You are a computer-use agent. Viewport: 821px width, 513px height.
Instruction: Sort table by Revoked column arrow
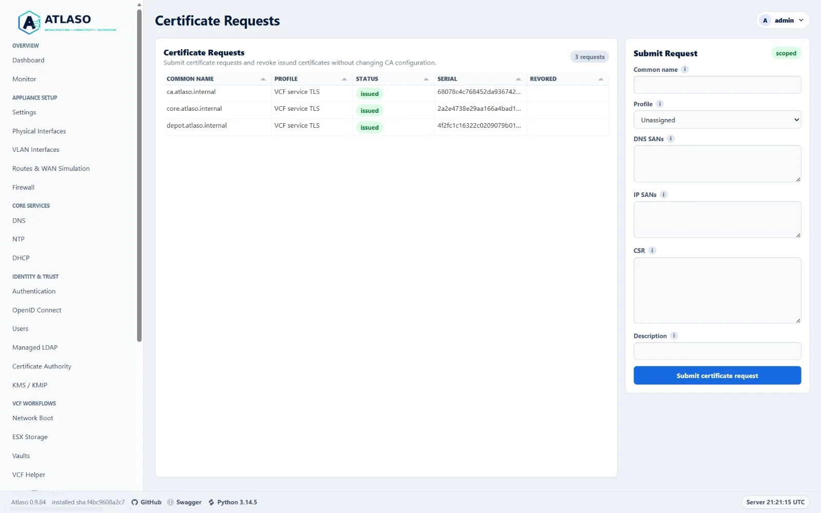click(601, 79)
